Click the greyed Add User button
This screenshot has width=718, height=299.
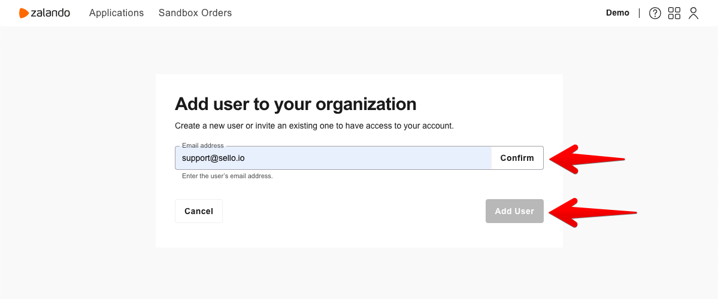(514, 211)
